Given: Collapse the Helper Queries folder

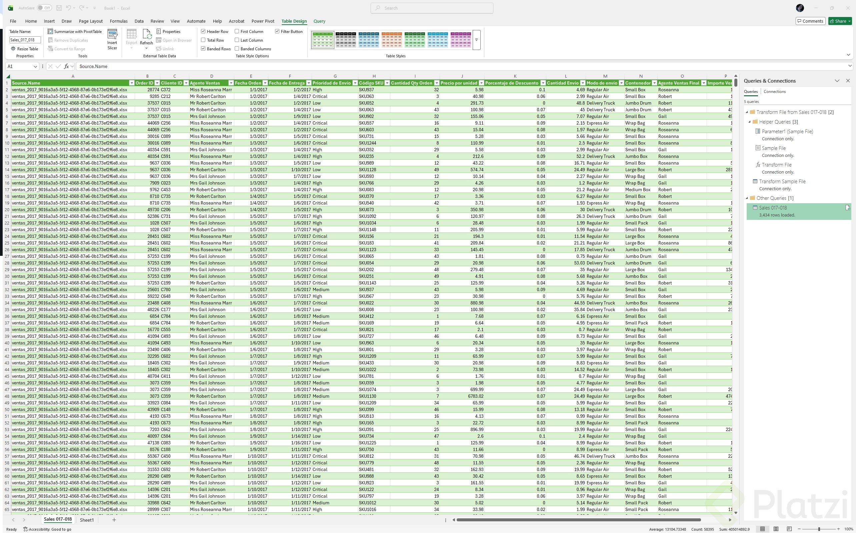Looking at the screenshot, I should (749, 122).
